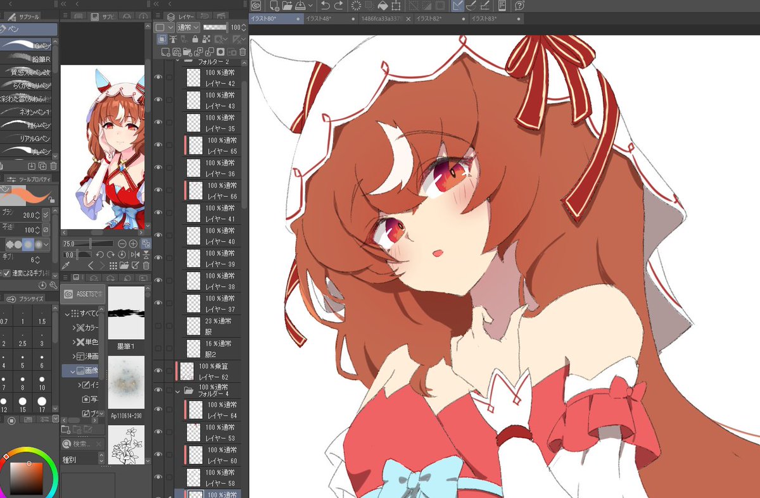Viewport: 760px width, 498px height.
Task: Zoom out the sub view minus icon
Action: (122, 244)
